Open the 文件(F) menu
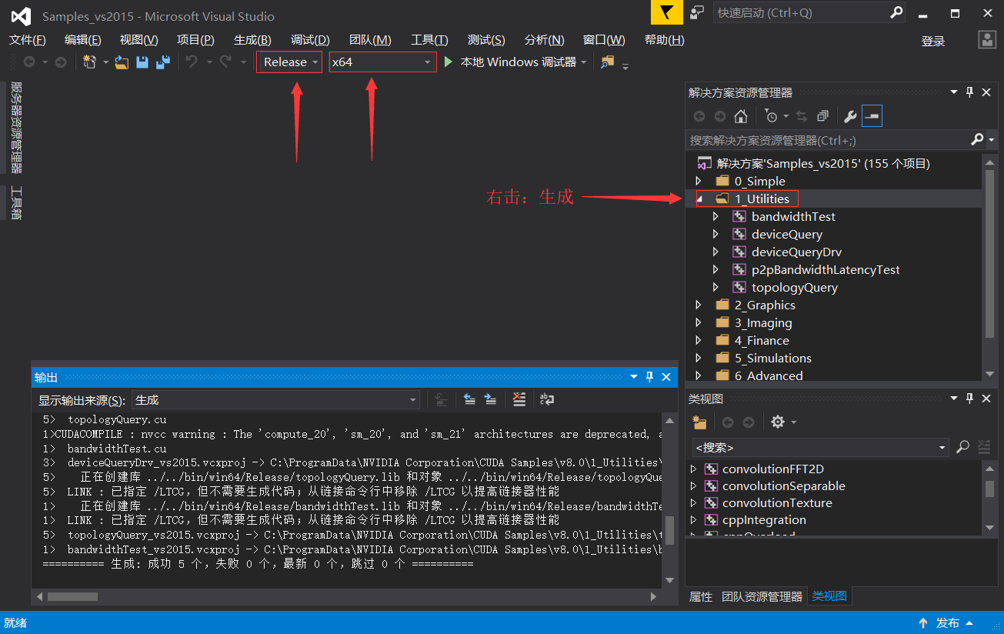 coord(28,40)
